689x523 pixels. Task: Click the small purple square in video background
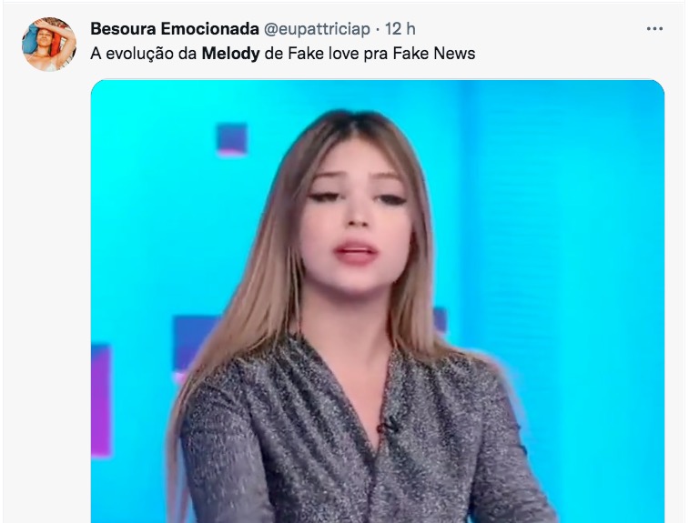point(231,139)
